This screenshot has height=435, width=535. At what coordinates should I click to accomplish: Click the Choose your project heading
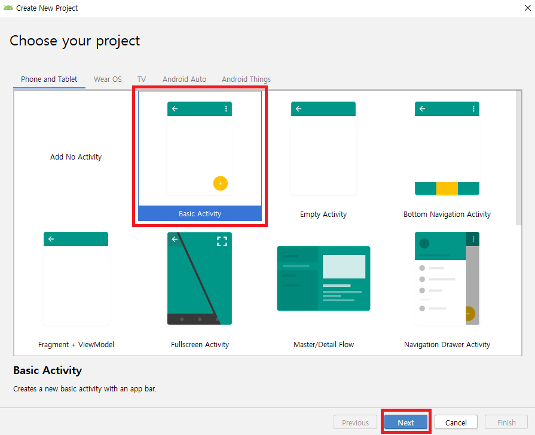point(75,41)
